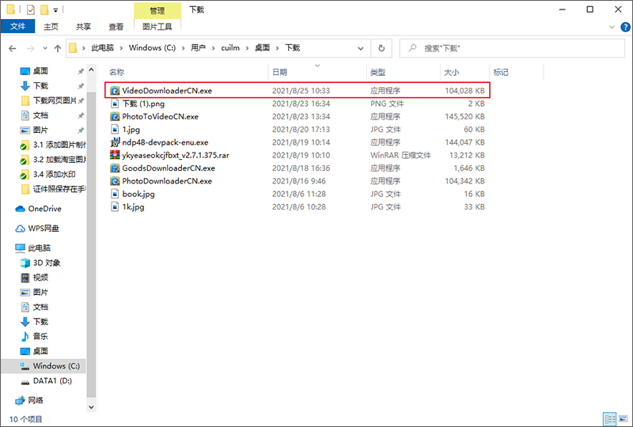Click the chevron after 此电脑 in address bar
The height and width of the screenshot is (427, 633).
(x=122, y=48)
